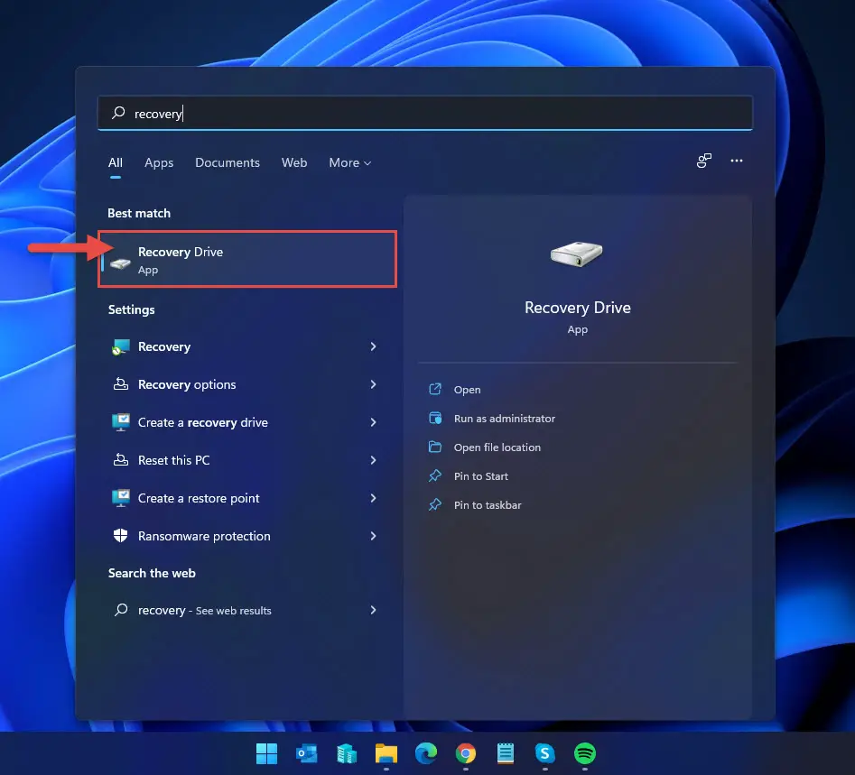Click the web search magnifier icon

[121, 609]
